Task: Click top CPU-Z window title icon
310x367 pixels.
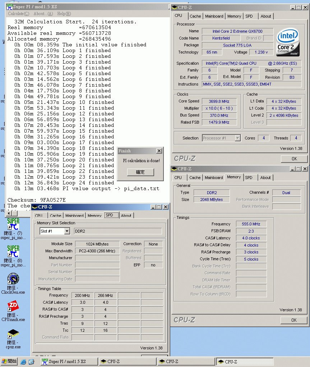Action: 174,8
